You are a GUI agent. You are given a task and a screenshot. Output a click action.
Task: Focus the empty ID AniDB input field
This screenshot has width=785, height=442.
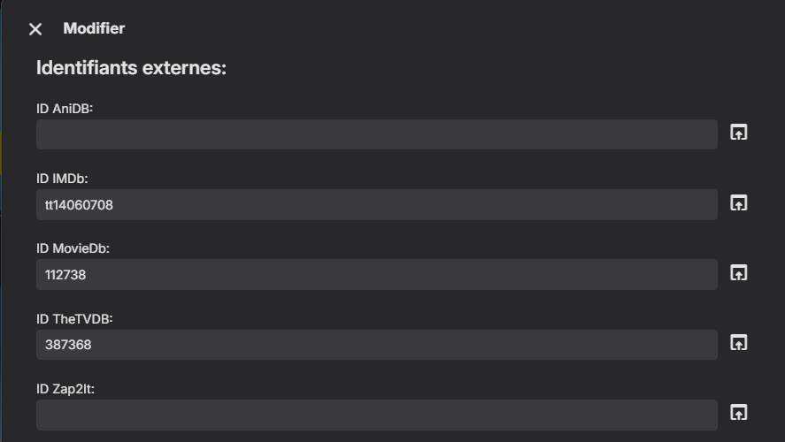coord(376,134)
